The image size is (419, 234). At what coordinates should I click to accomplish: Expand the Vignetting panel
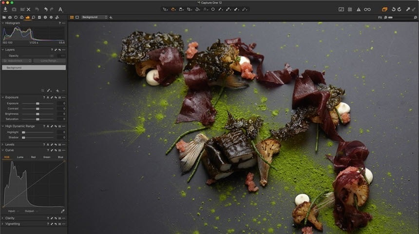[2, 224]
